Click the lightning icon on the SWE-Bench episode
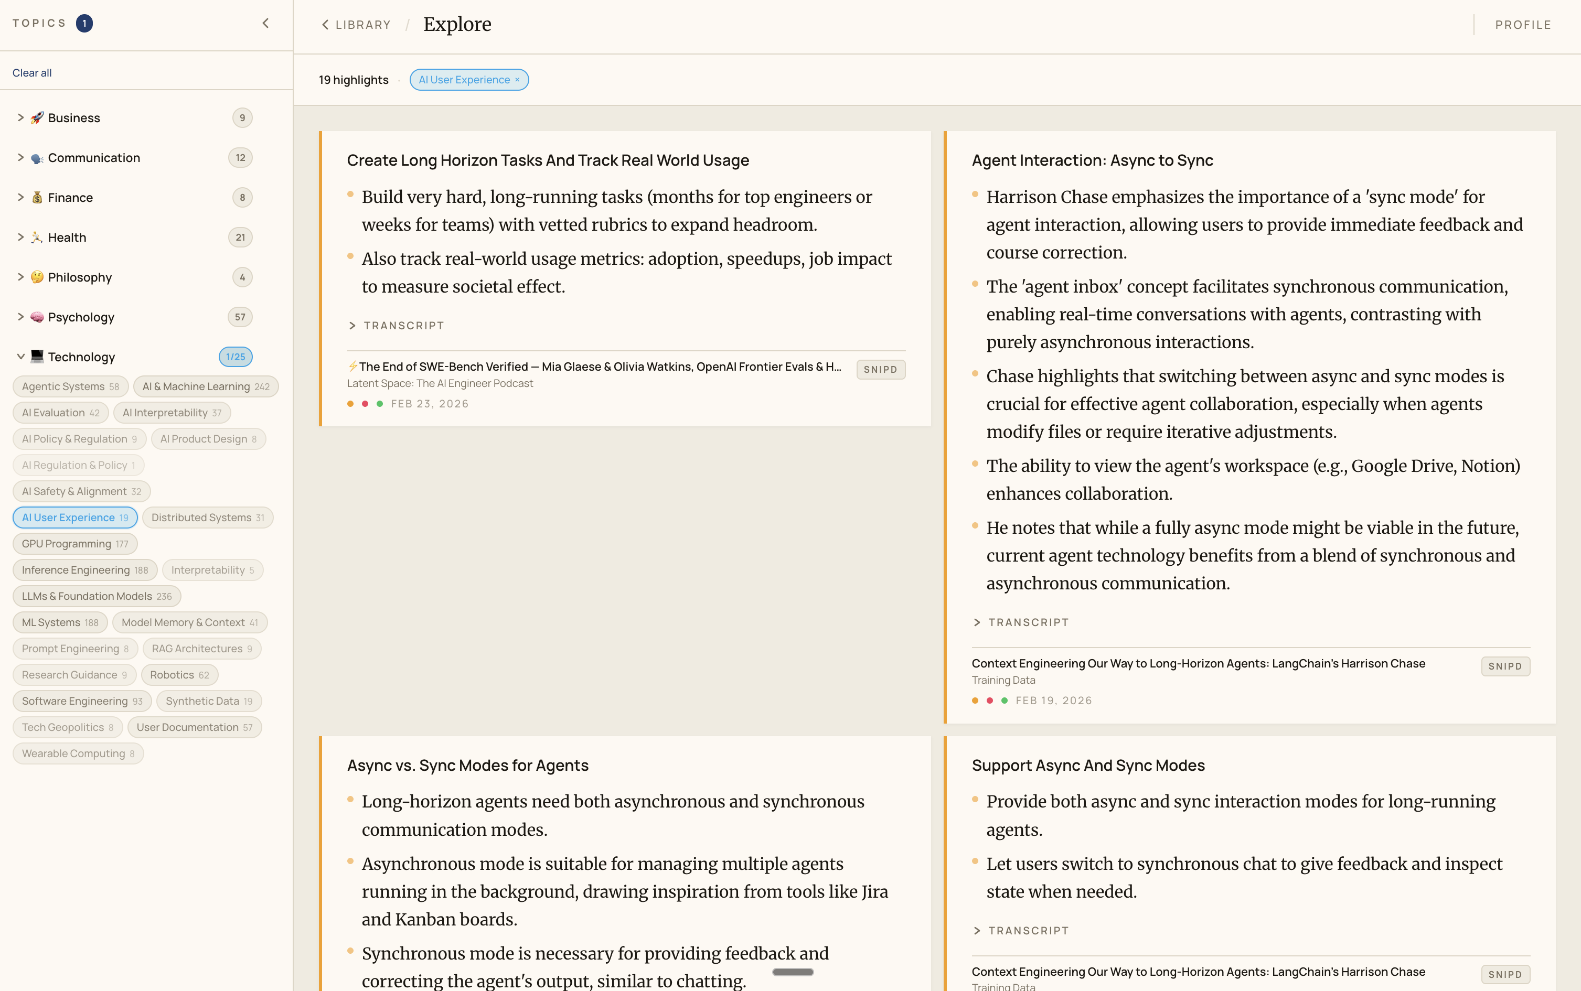 (354, 367)
